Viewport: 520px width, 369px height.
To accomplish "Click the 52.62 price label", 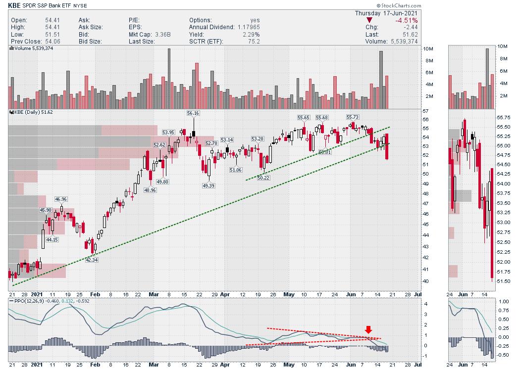I will point(159,145).
